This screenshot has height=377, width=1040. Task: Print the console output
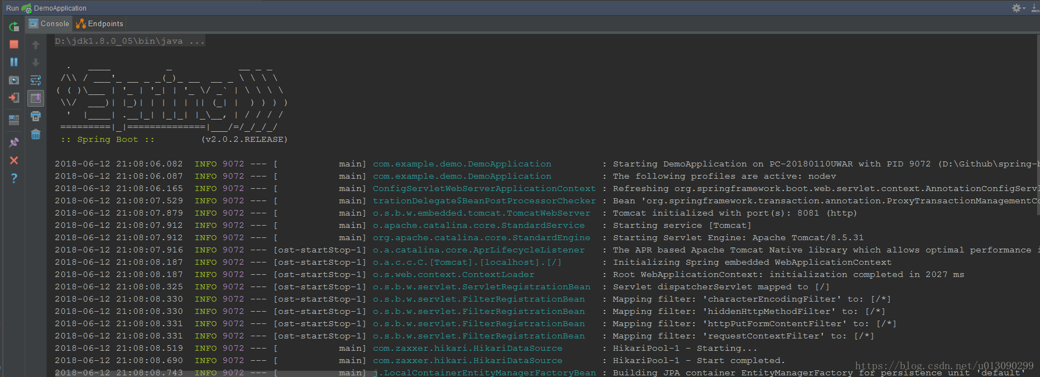pos(36,116)
